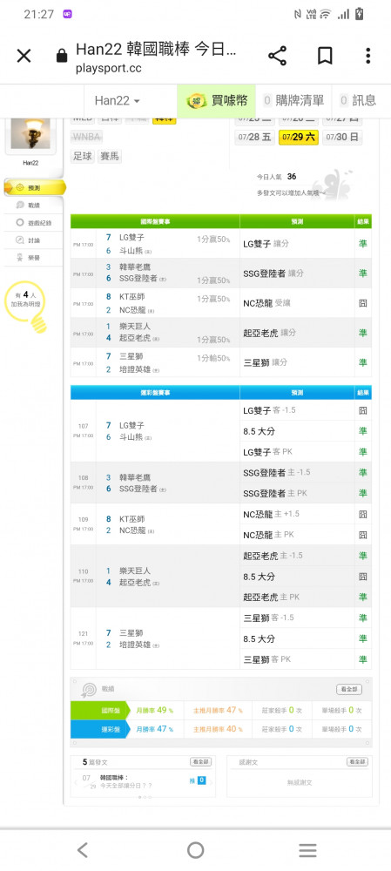This screenshot has width=391, height=871.
Task: Open the 戰績 sidebar item
Action: (x=33, y=205)
